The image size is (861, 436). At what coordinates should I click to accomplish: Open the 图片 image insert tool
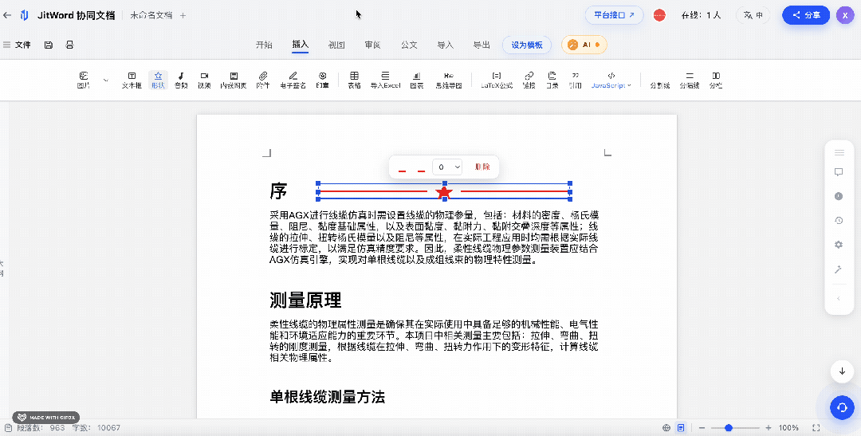coord(84,80)
